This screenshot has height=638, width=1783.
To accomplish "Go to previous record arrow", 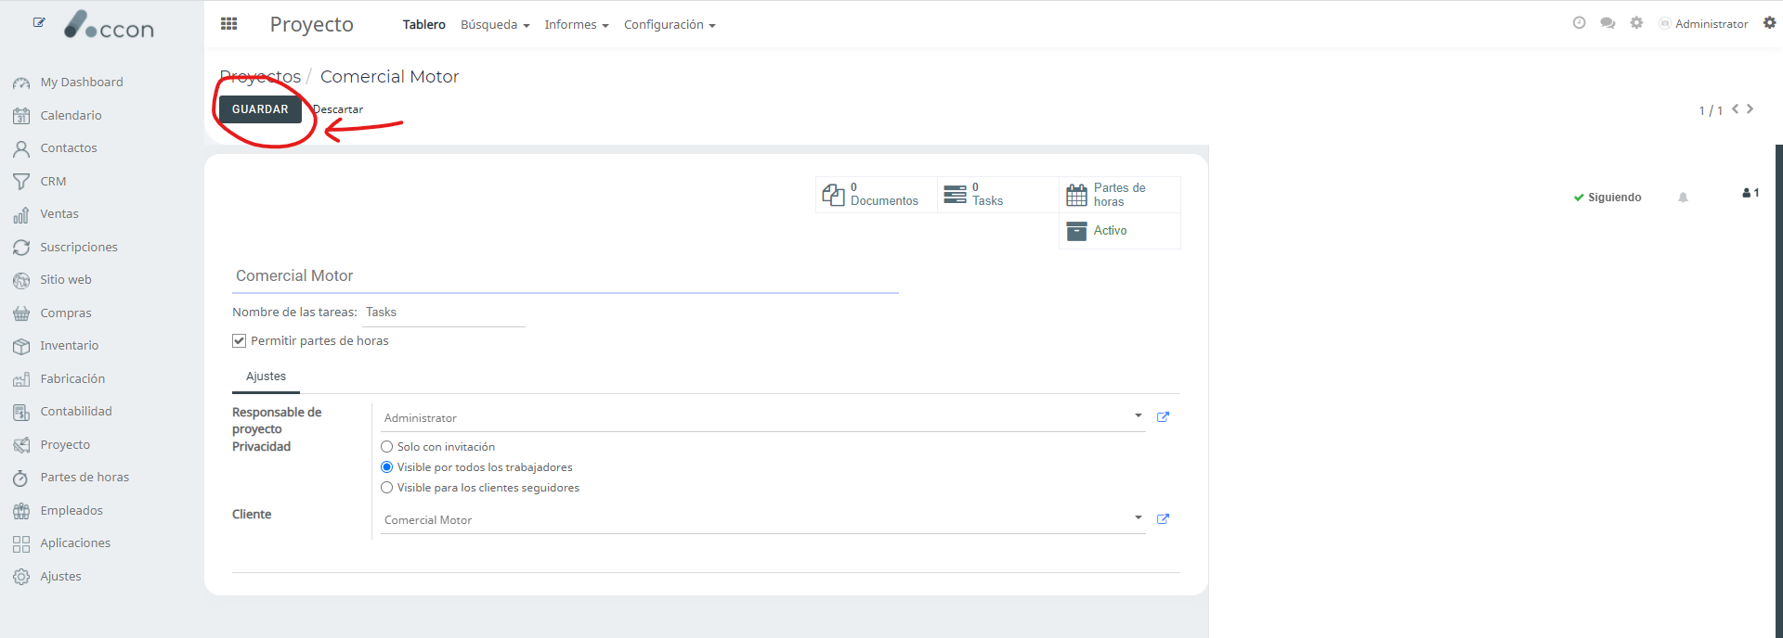I will [1735, 109].
